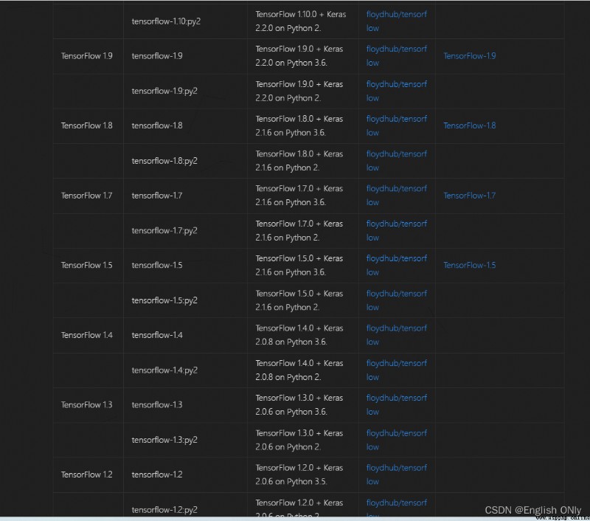Viewport: 590px width, 521px height.
Task: Select 'TensorFlow 1.5.0 + Keras 2.1.6 on Python 3.6.' description
Action: click(299, 266)
